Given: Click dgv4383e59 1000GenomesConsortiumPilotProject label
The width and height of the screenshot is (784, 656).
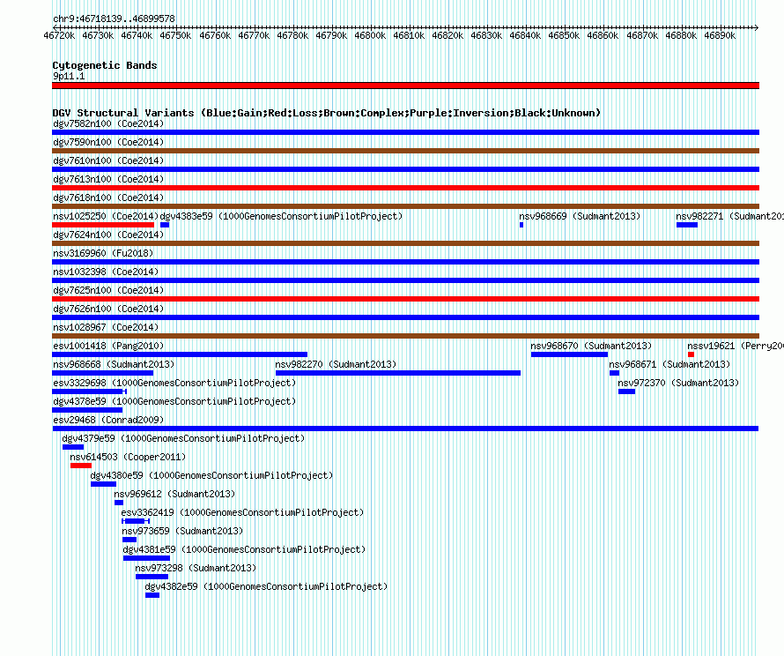Looking at the screenshot, I should click(x=281, y=216).
